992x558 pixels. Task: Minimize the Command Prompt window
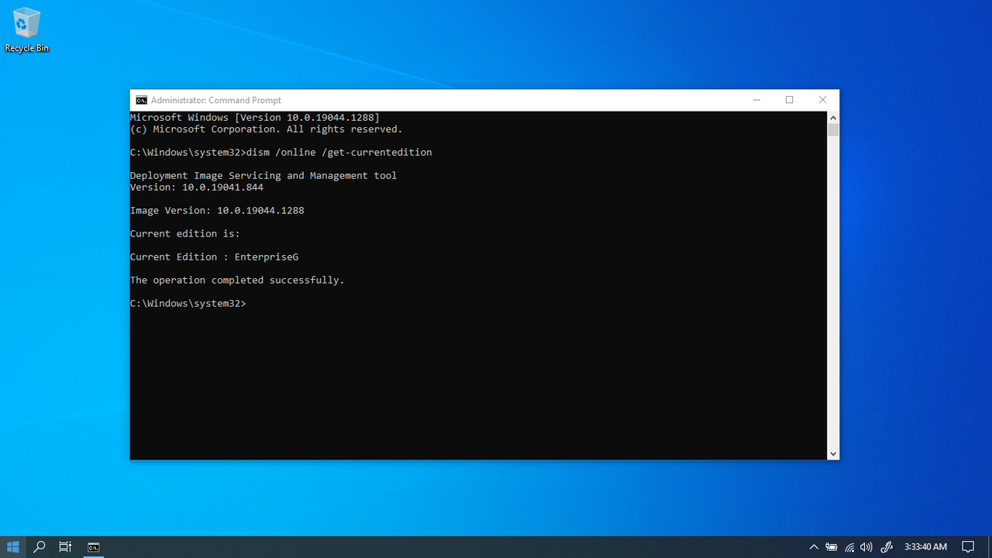[x=756, y=100]
